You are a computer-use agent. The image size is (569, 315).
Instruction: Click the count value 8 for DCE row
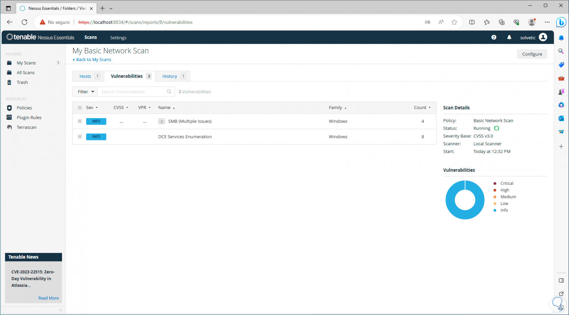pyautogui.click(x=423, y=137)
